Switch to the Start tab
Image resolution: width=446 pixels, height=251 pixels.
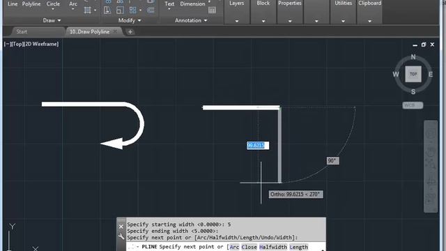(x=22, y=31)
